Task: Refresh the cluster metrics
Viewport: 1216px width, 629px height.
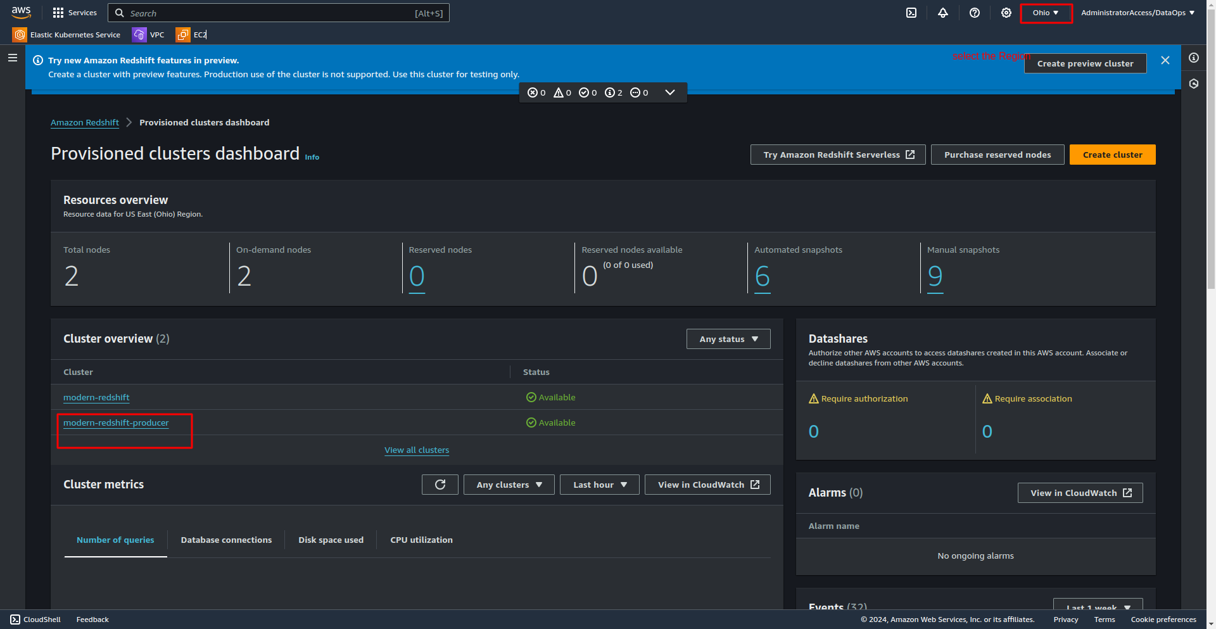Action: point(440,485)
